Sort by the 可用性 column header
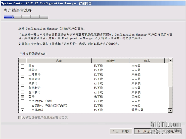The width and height of the screenshot is (186, 139). 110,61
